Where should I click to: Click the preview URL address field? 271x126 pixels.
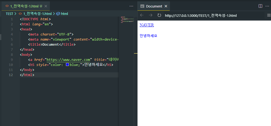(214, 15)
